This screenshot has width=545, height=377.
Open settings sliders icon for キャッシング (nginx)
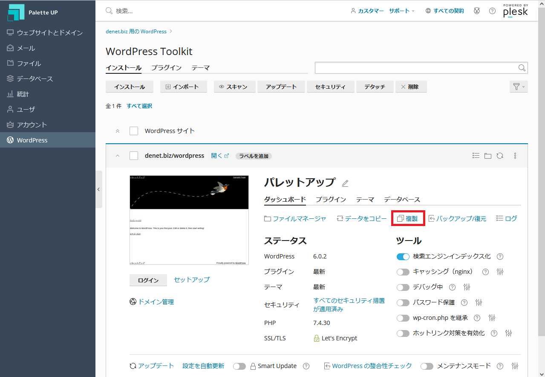[500, 272]
